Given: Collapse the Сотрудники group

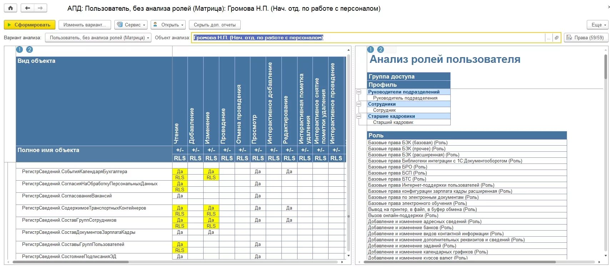Looking at the screenshot, I should 359,104.
